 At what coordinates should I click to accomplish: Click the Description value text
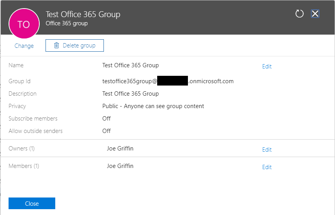(x=130, y=94)
